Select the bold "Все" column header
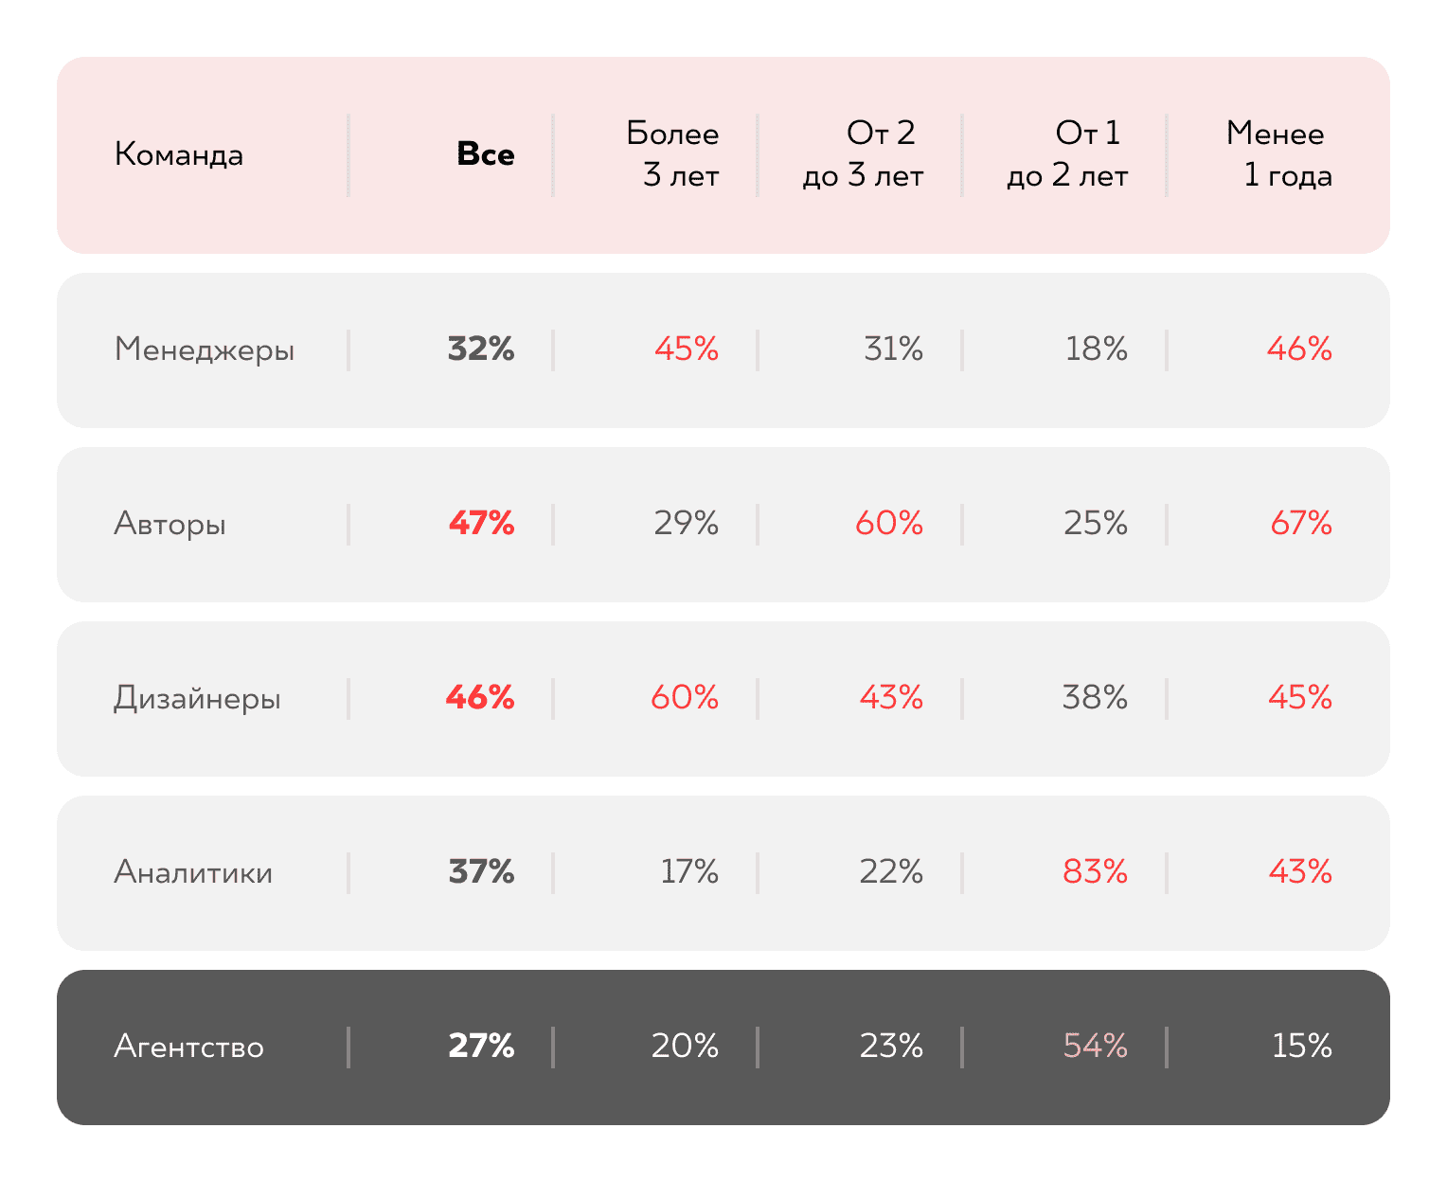1447x1182 pixels. [486, 154]
